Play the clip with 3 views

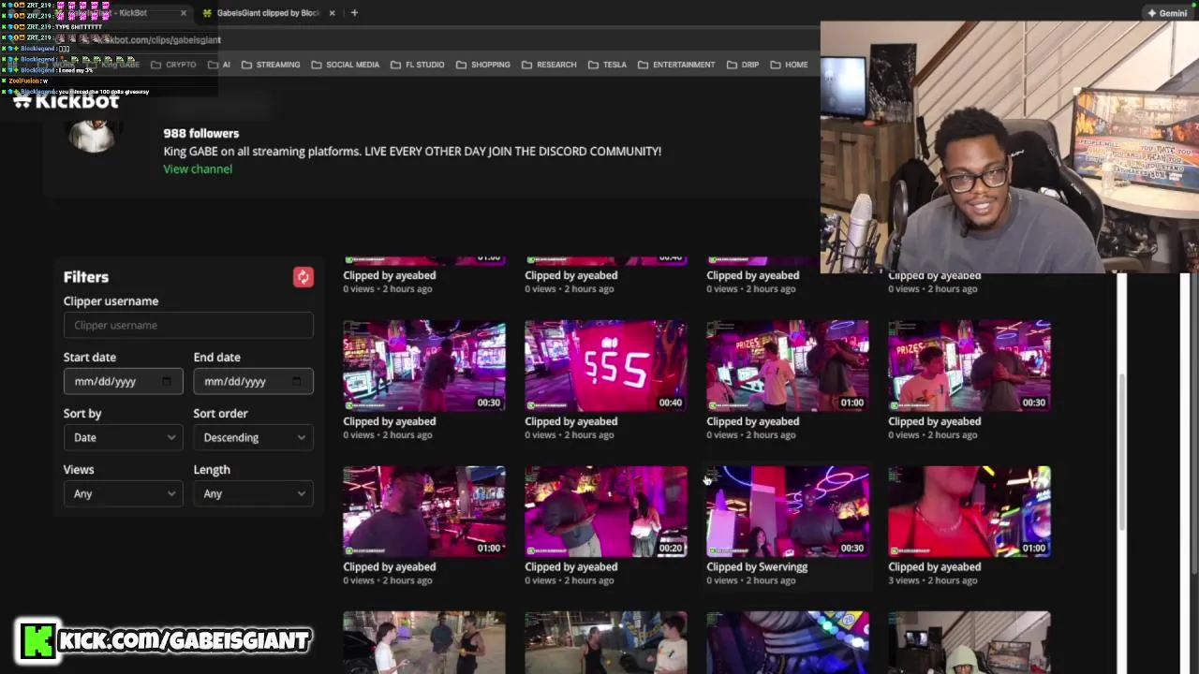click(x=970, y=511)
